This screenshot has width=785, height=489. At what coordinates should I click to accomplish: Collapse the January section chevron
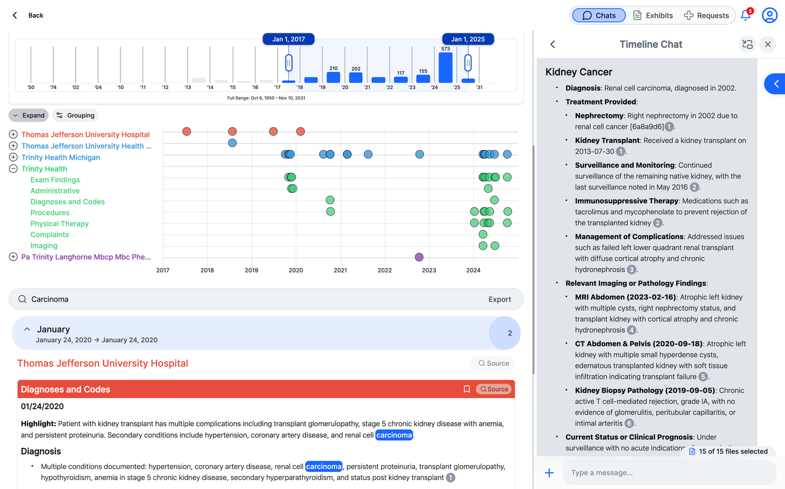tap(27, 329)
